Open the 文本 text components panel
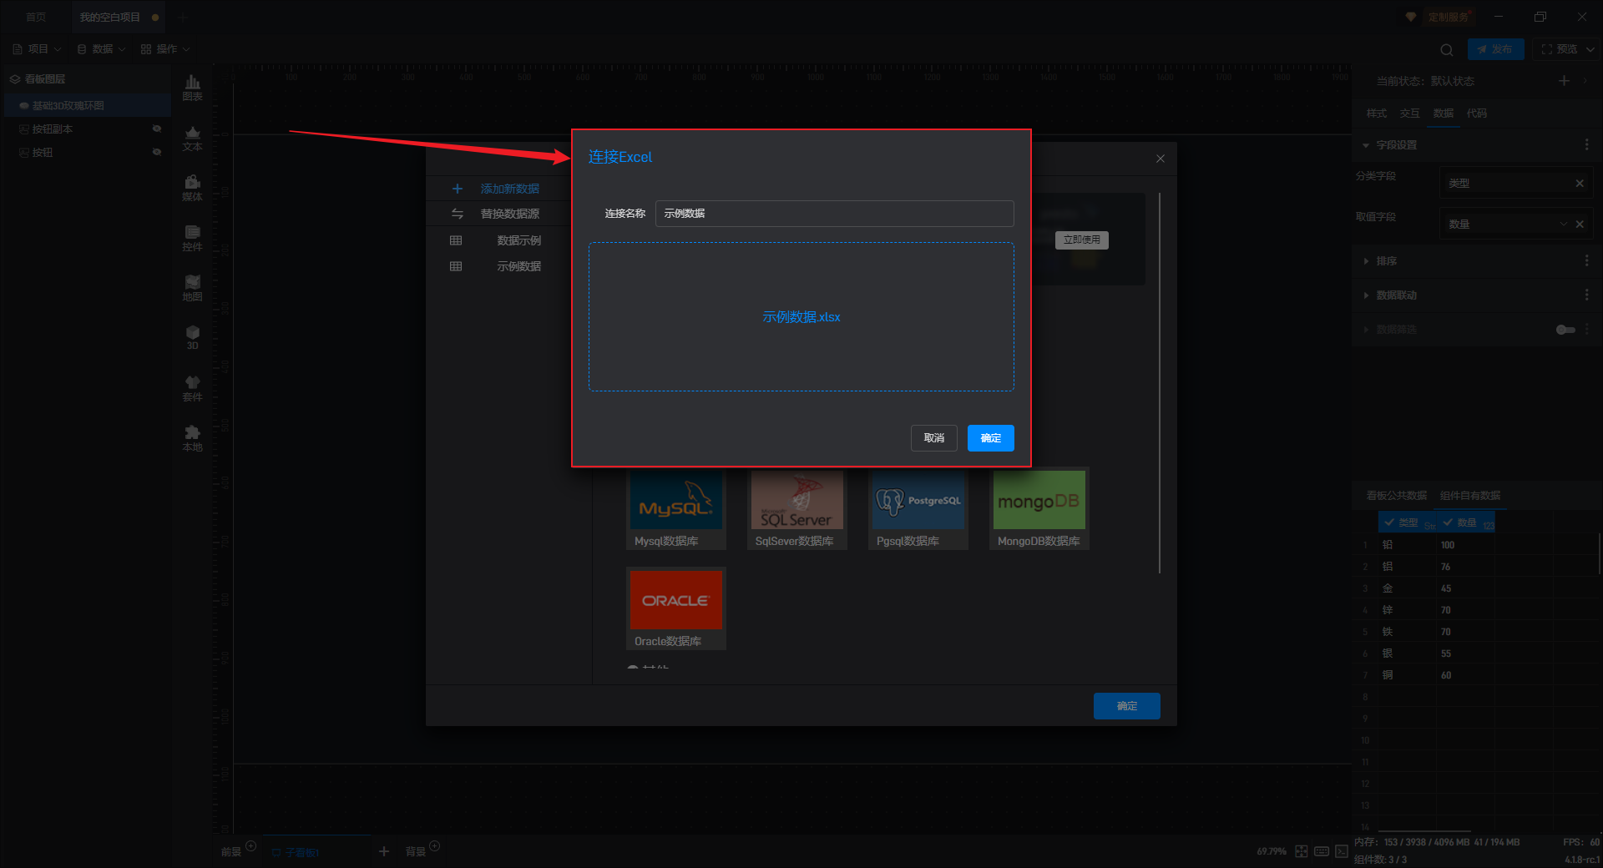1603x868 pixels. click(192, 138)
